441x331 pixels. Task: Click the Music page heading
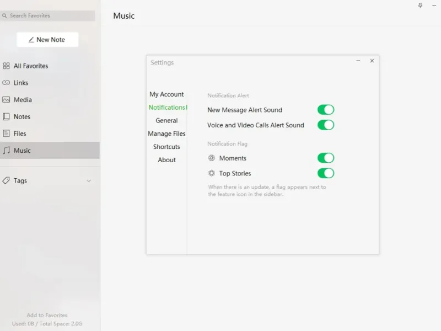point(123,16)
